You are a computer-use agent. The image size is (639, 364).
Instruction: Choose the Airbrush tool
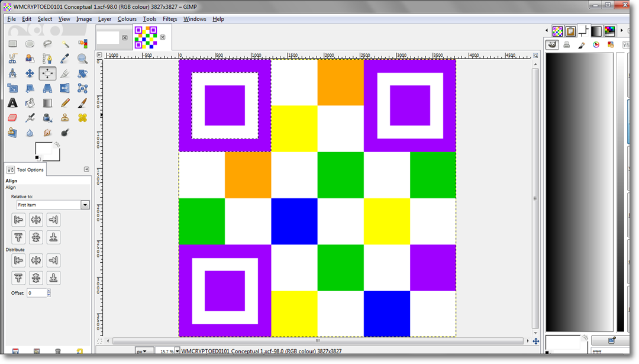[x=30, y=118]
